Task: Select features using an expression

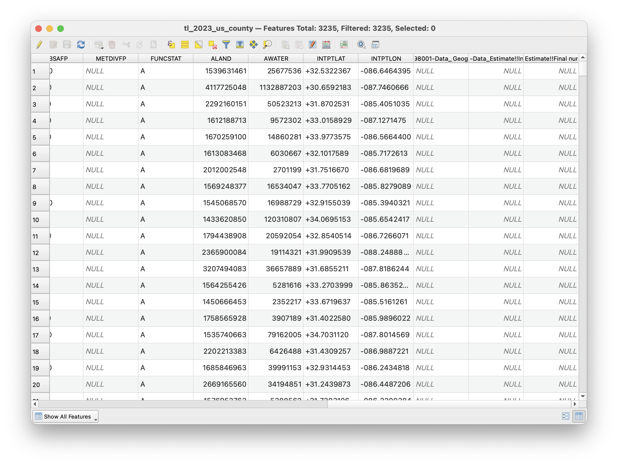Action: pyautogui.click(x=171, y=45)
